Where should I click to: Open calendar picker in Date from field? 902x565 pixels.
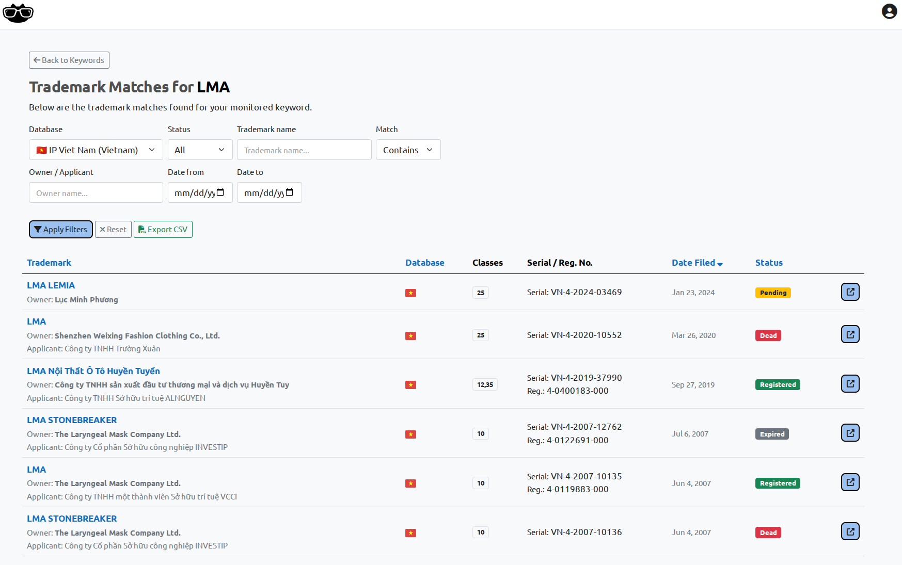(x=220, y=192)
